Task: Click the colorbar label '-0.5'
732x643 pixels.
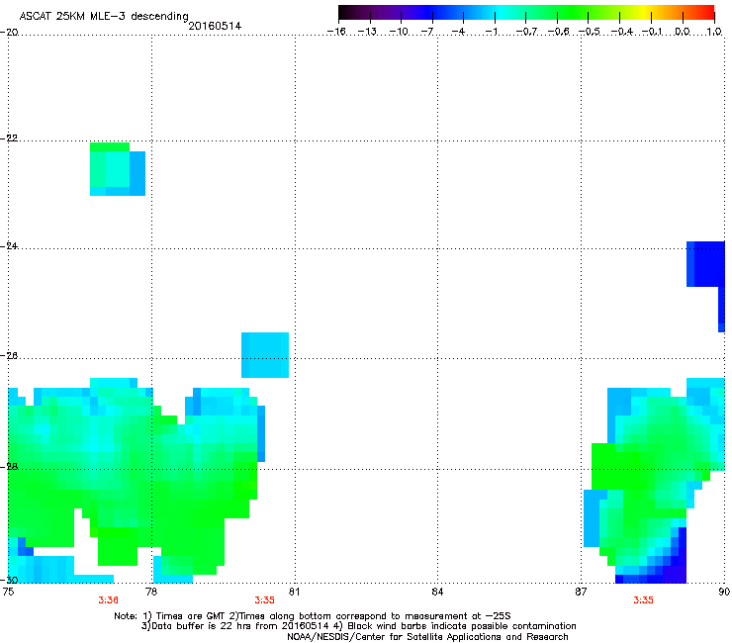Action: click(590, 32)
